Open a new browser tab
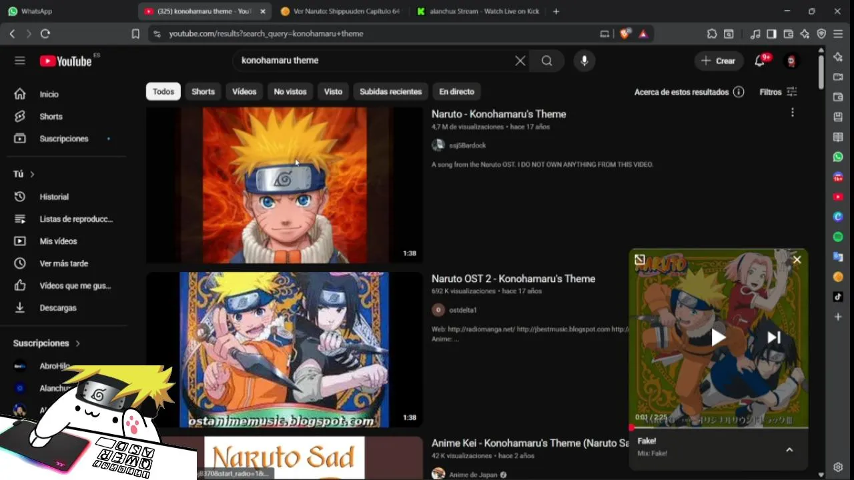Screen dimensions: 854x480 [556, 11]
